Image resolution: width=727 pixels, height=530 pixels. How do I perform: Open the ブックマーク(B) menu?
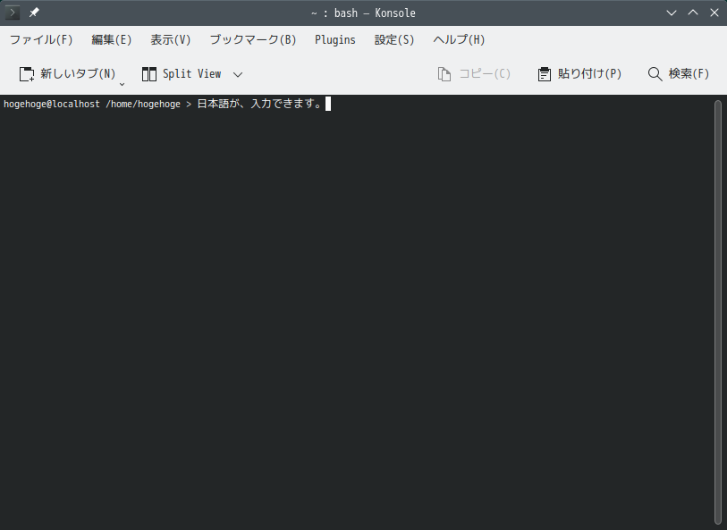coord(253,40)
